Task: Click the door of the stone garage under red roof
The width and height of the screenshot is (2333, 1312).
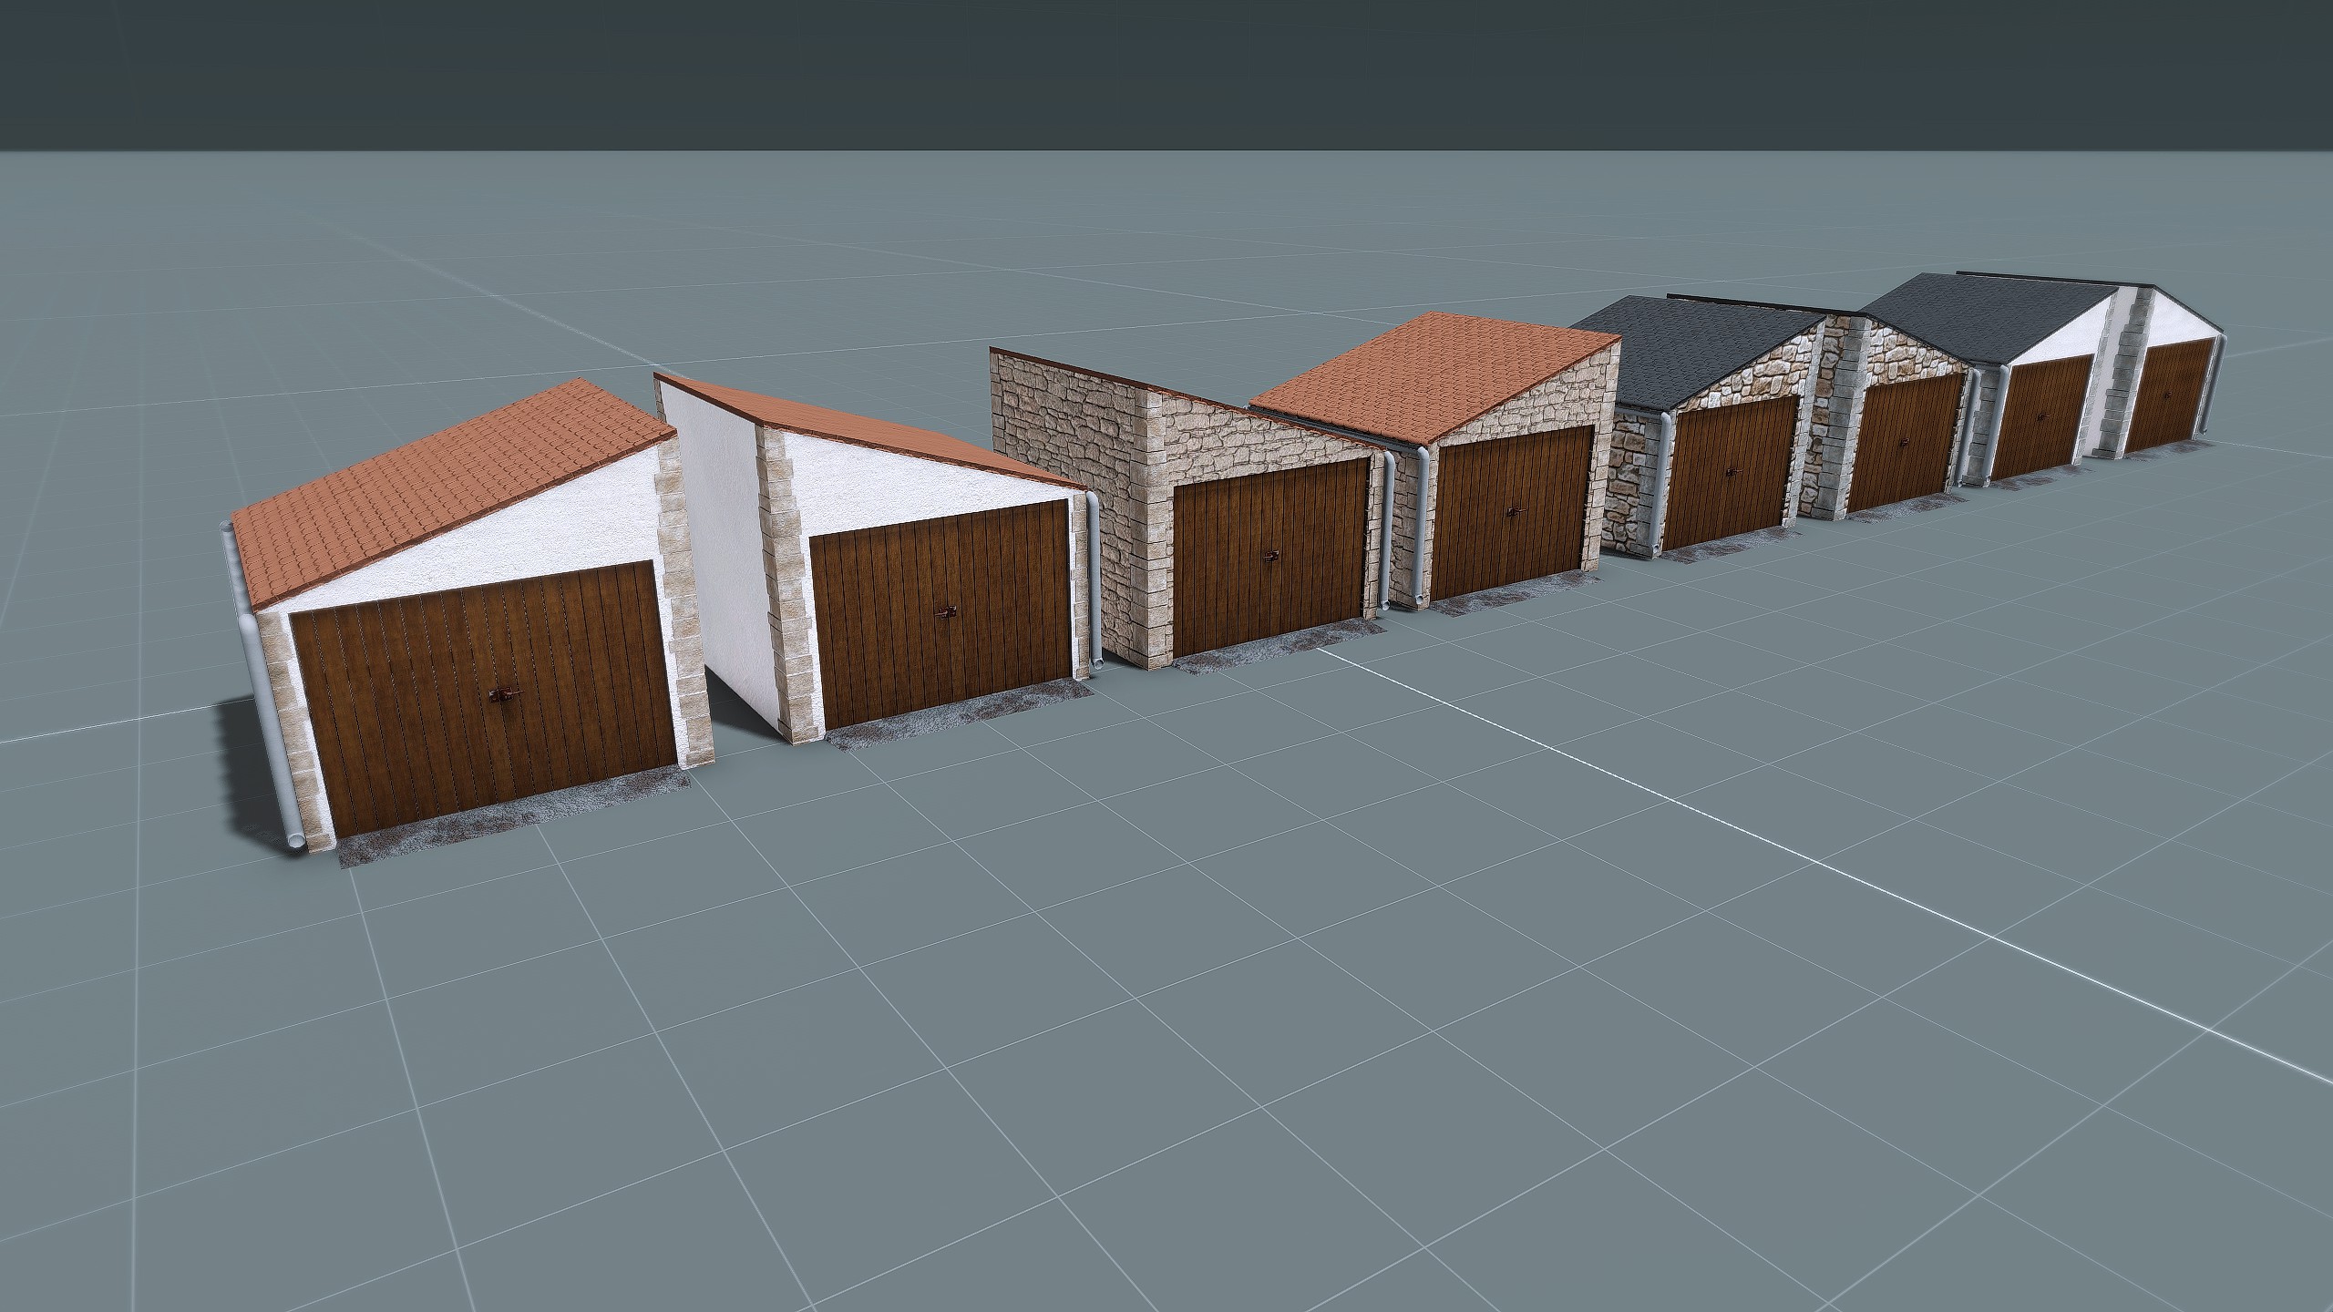Action: click(1514, 515)
